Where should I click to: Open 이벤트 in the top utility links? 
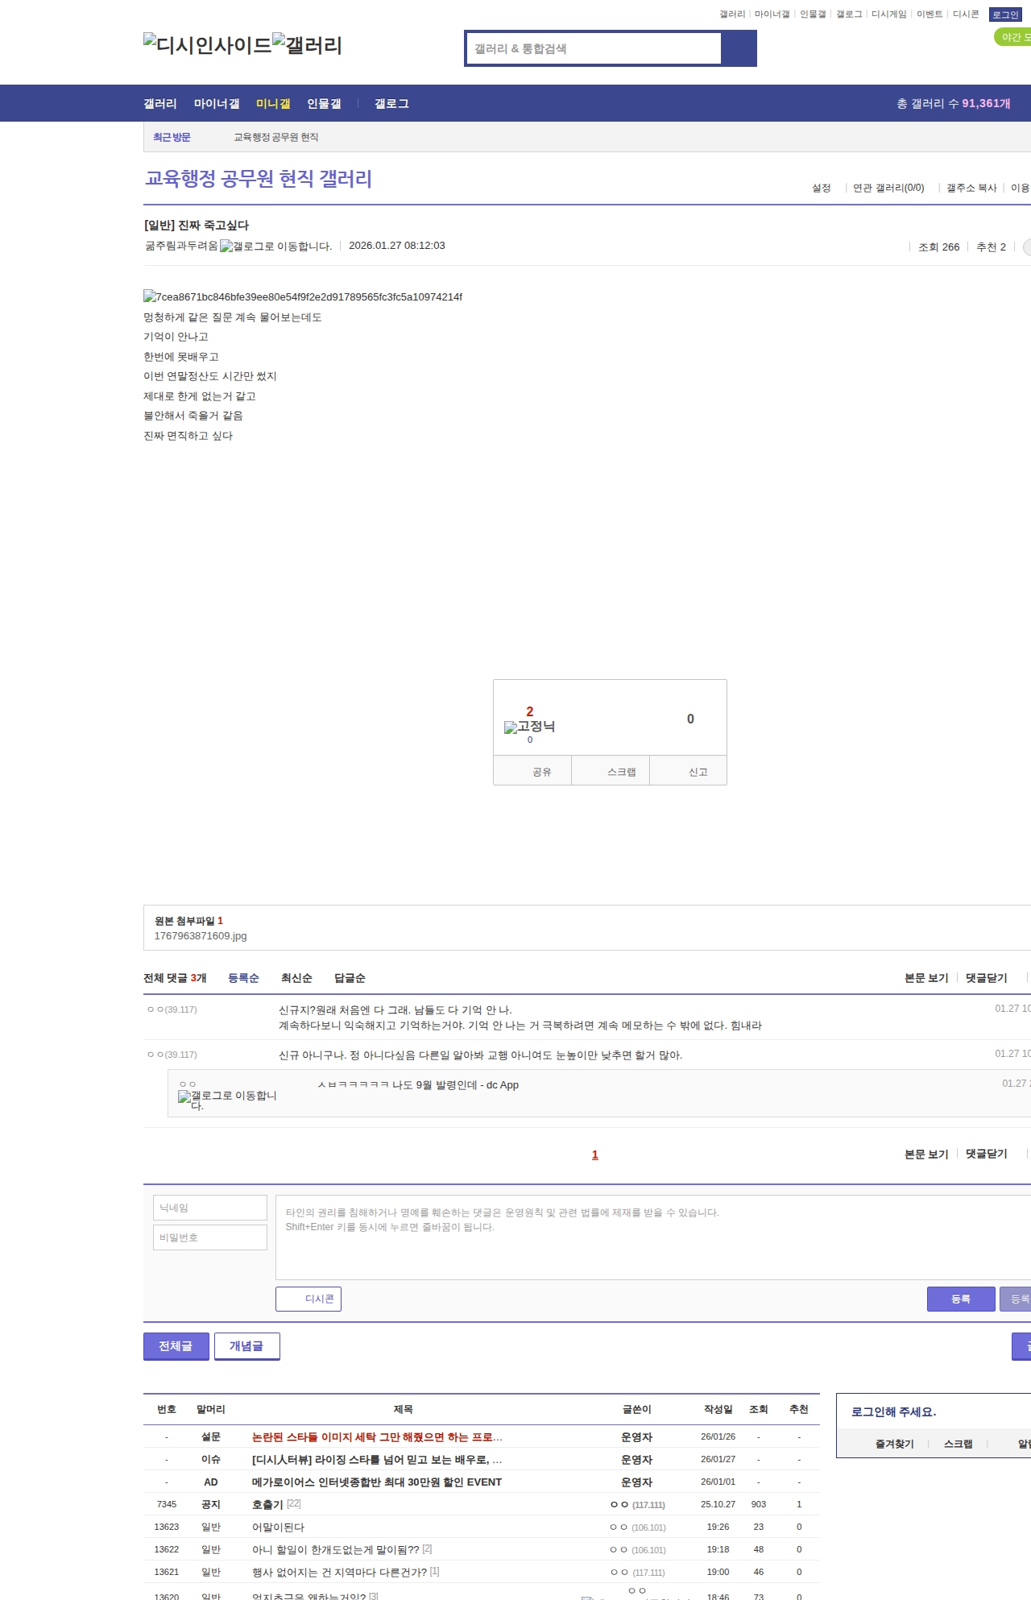tap(930, 15)
